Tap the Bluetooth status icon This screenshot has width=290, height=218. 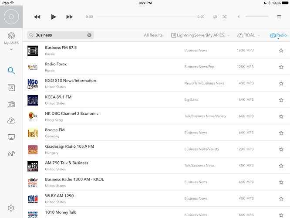tap(269, 3)
